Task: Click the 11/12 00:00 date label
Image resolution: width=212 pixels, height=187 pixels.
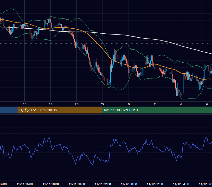Action: [129, 184]
